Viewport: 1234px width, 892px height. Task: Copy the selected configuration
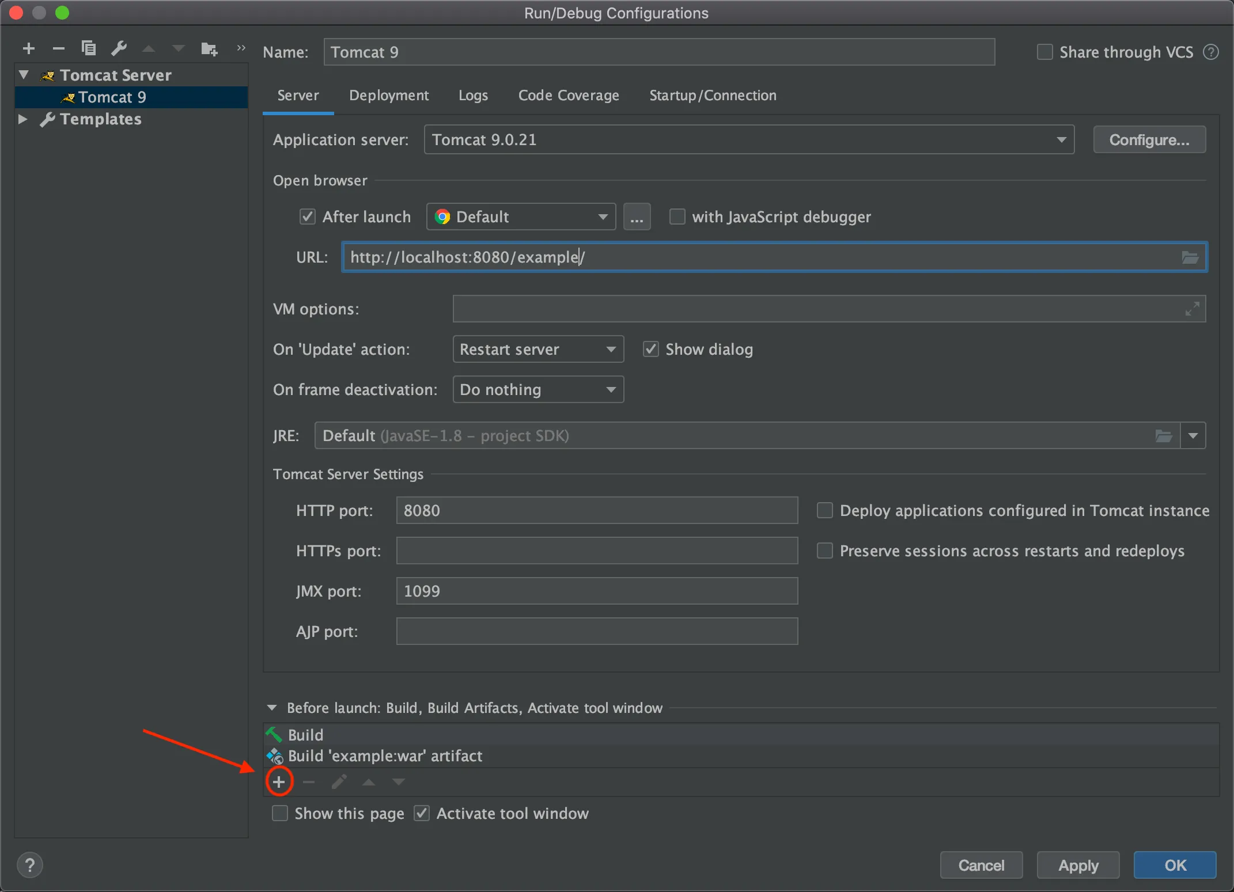88,48
